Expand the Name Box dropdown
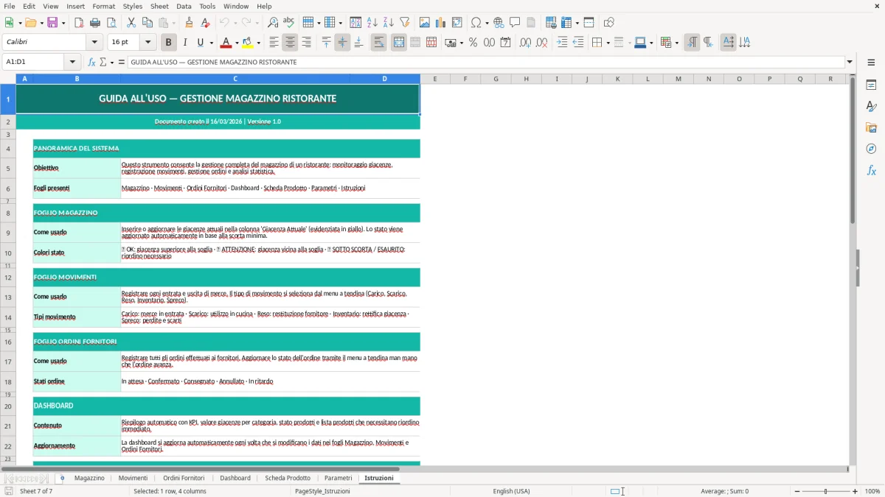The image size is (885, 497). 72,62
